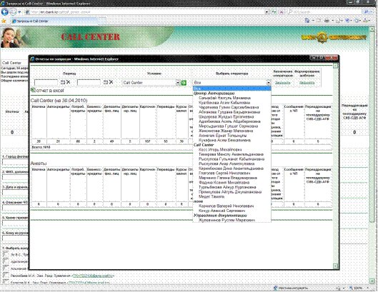This screenshot has height=292, width=378.
Task: Click popup window scrollbar up arrow
Action: (335, 66)
